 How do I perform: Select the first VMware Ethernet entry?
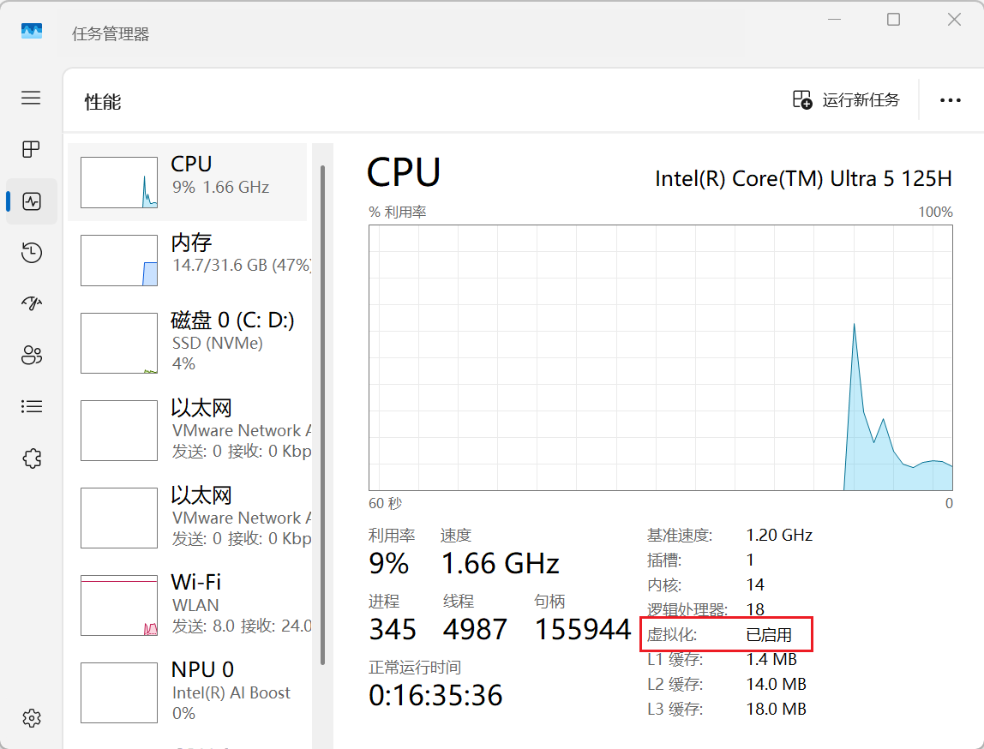pos(187,430)
